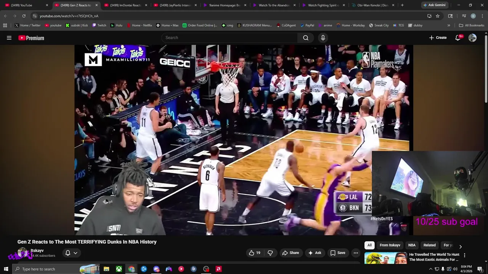This screenshot has height=274, width=488.
Task: Show hidden system tray icons
Action: tap(431, 269)
